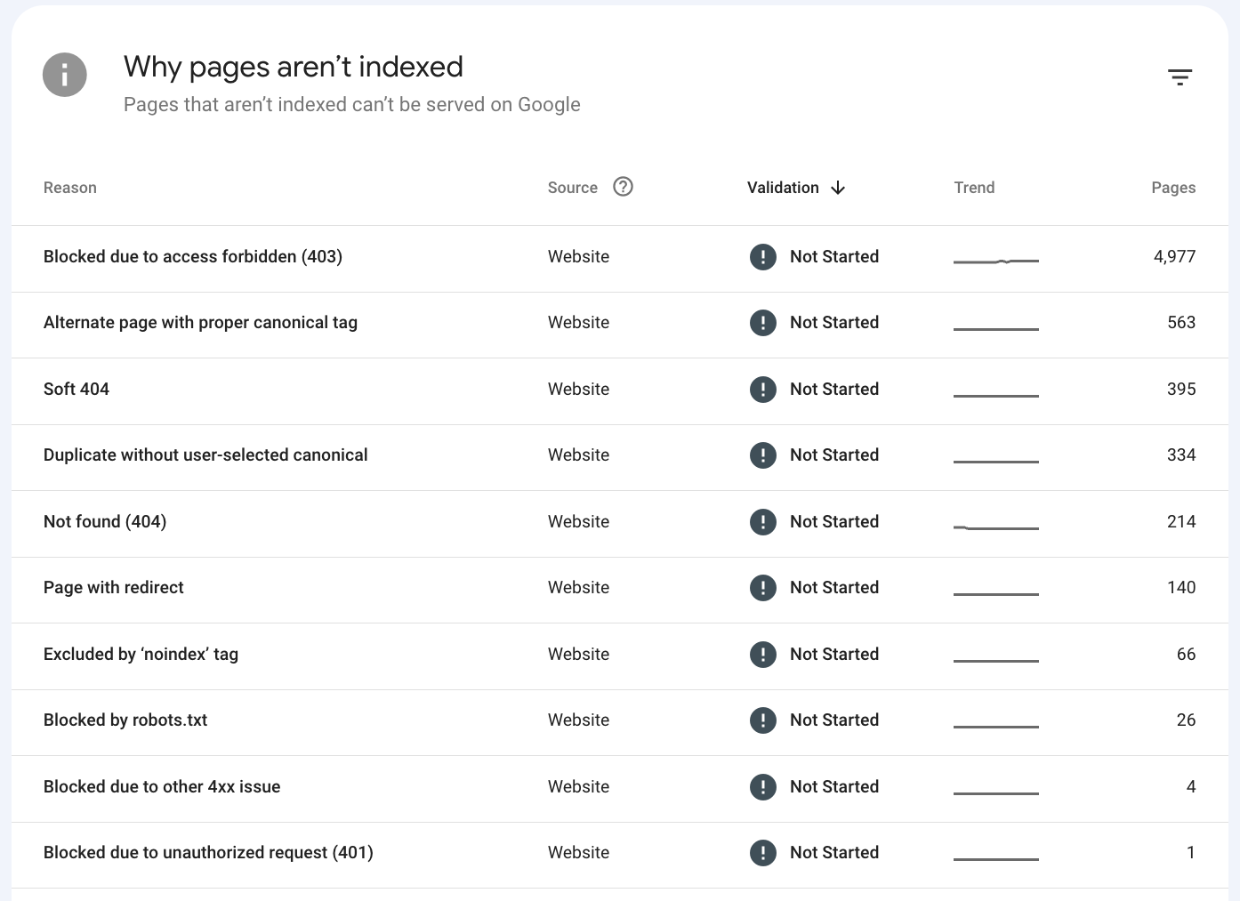Image resolution: width=1240 pixels, height=901 pixels.
Task: Open Alternate page with proper canonical tag
Action: (x=200, y=323)
